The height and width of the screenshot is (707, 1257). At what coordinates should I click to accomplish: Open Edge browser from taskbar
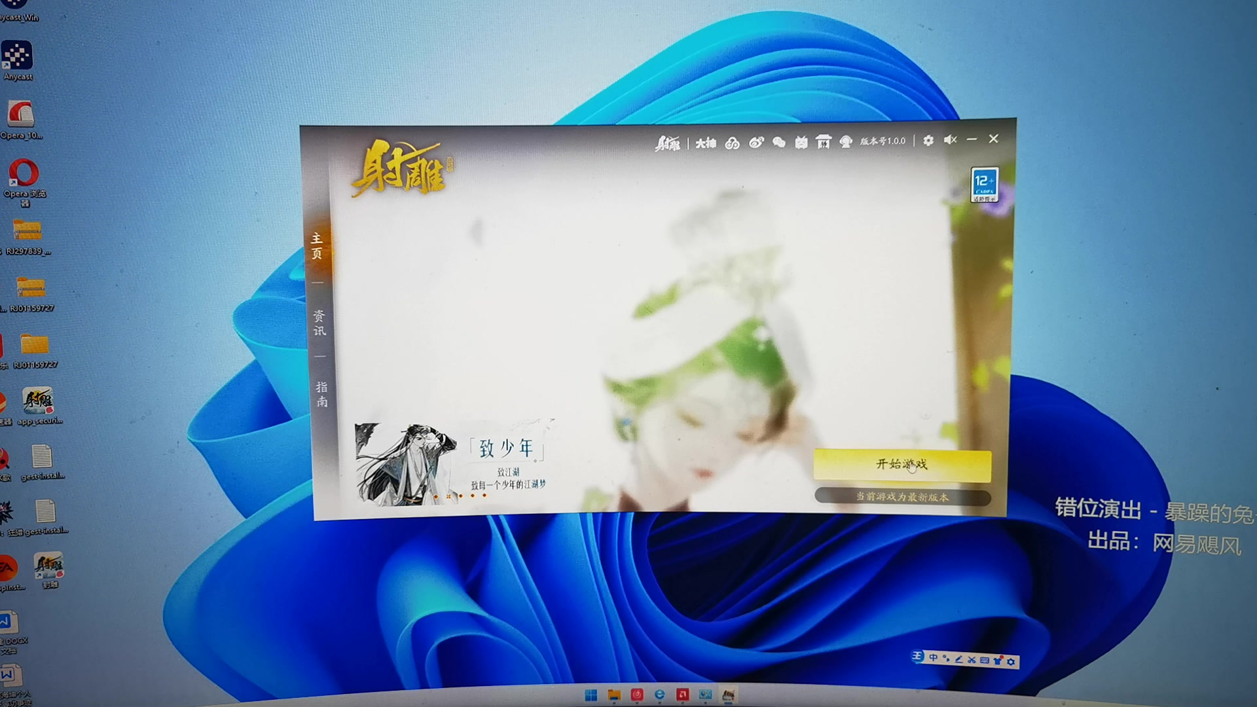(659, 695)
